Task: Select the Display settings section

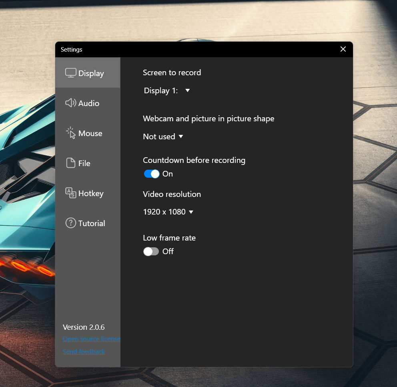Action: point(88,73)
